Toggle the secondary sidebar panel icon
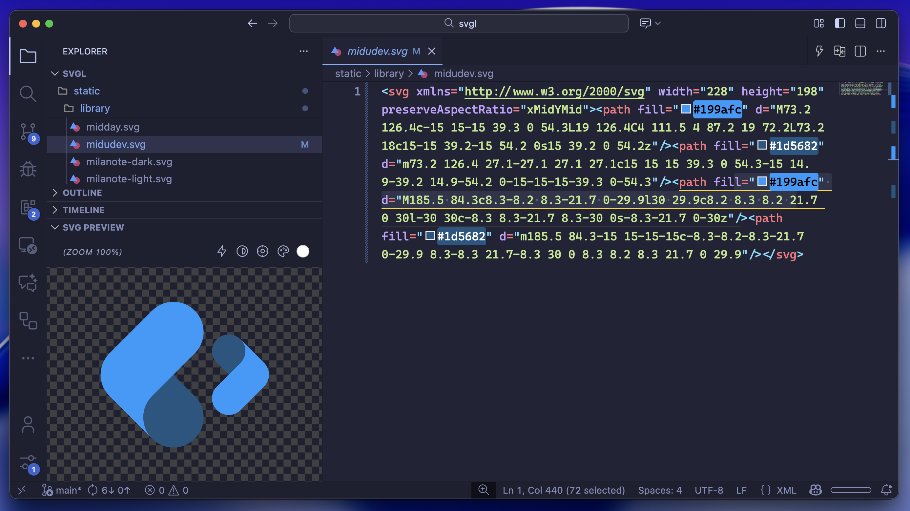910x511 pixels. [x=880, y=23]
